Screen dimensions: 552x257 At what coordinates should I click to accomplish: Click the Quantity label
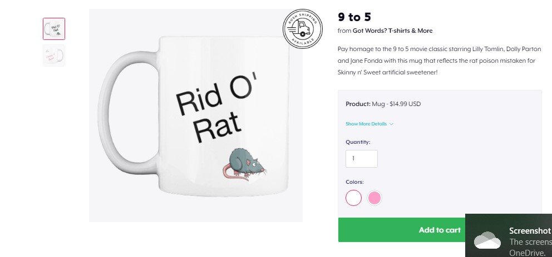[x=358, y=142]
